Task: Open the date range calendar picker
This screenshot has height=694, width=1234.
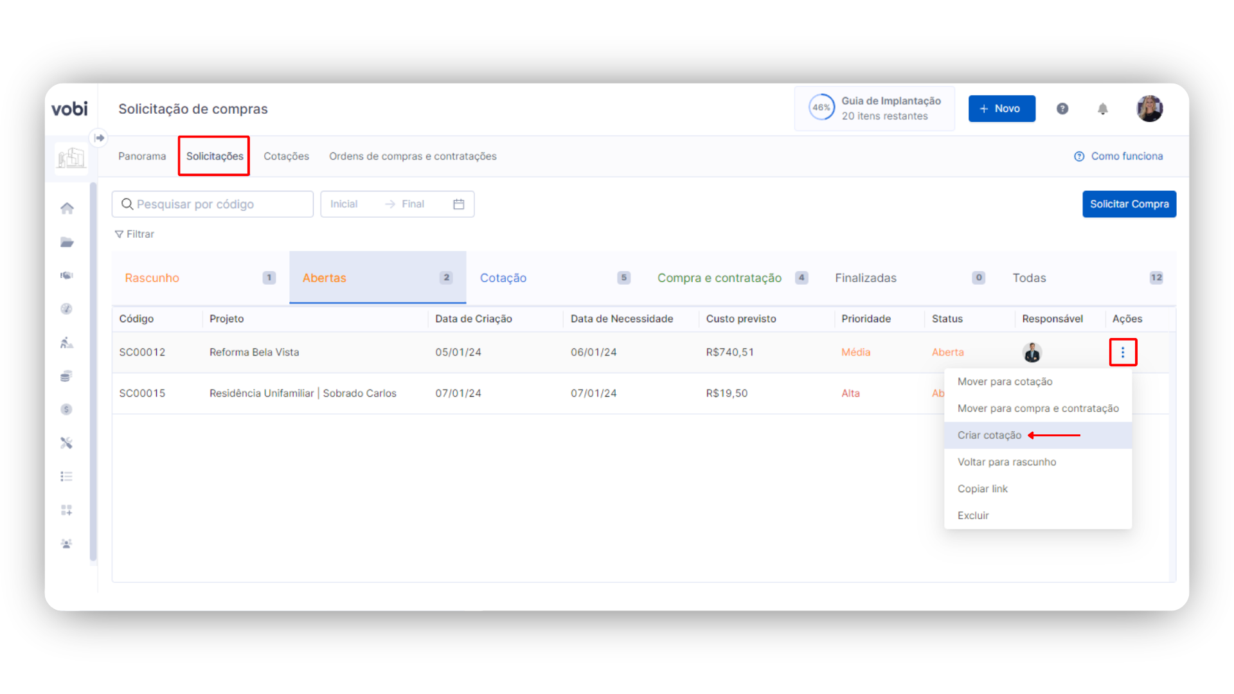Action: [x=458, y=204]
